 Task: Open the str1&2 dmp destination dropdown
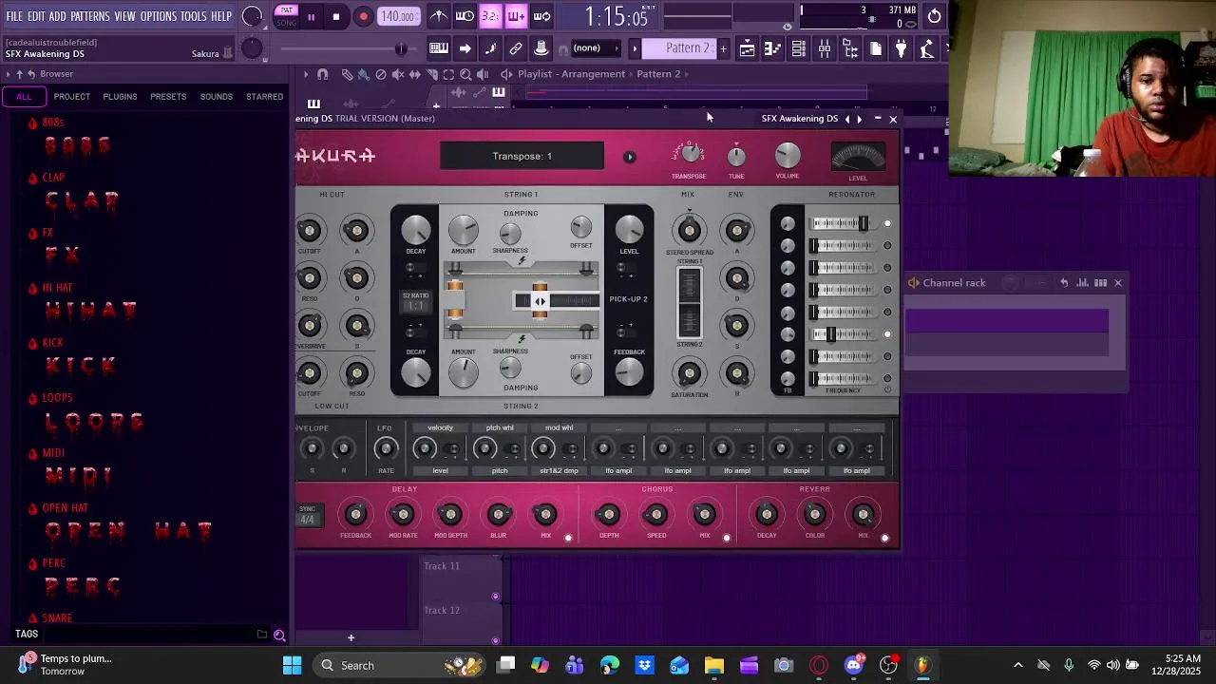click(x=559, y=470)
